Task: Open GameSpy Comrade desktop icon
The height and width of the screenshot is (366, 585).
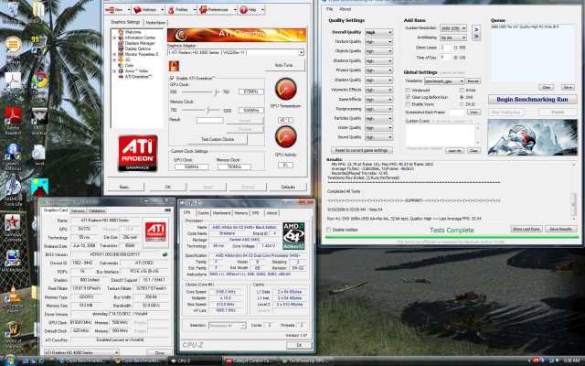Action: click(x=12, y=222)
